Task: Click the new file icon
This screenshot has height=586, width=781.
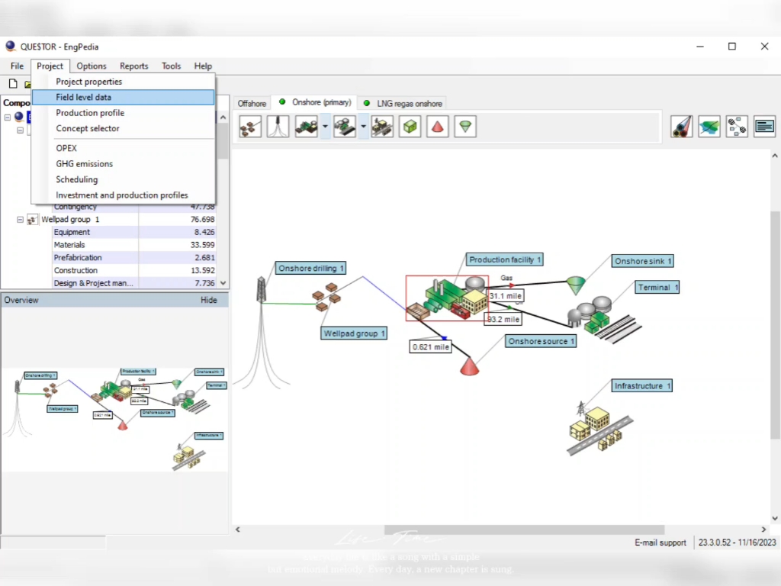Action: [x=13, y=84]
